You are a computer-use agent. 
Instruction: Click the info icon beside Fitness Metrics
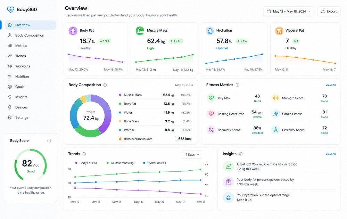point(238,85)
